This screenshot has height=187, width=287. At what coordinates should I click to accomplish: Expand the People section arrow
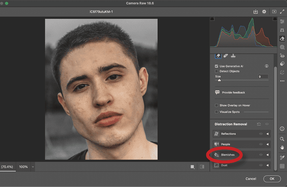point(267,144)
